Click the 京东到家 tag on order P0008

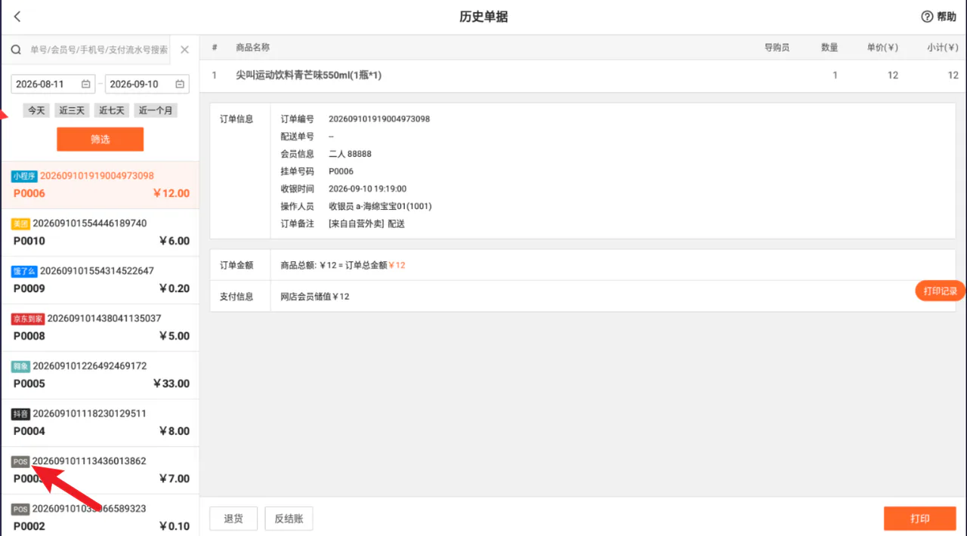(x=28, y=319)
